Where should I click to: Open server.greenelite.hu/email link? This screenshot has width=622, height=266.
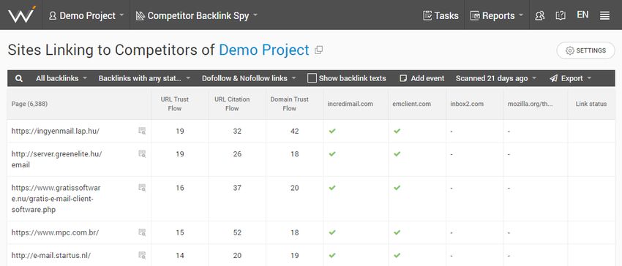(57, 159)
